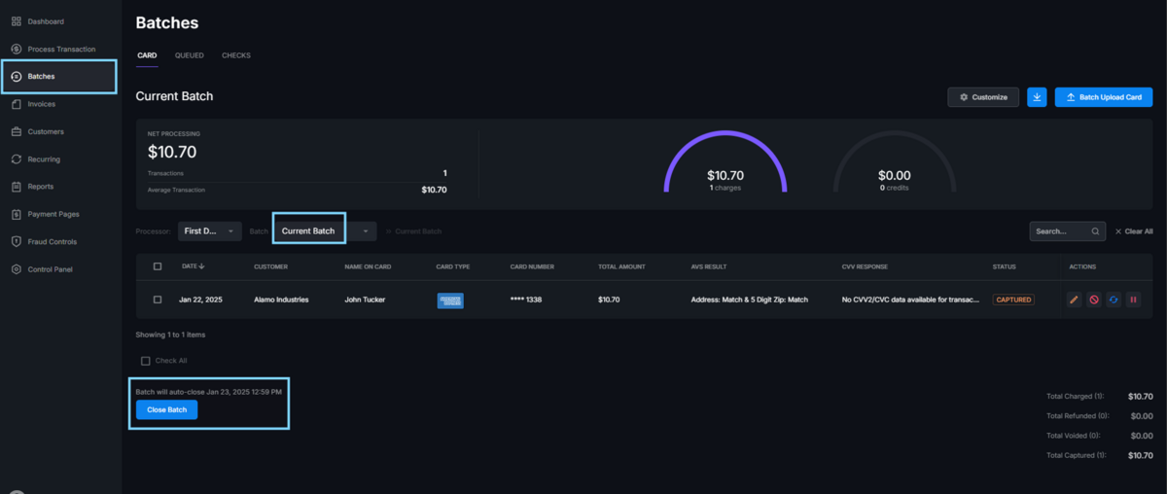
Task: Click the red void transaction icon
Action: [1094, 300]
